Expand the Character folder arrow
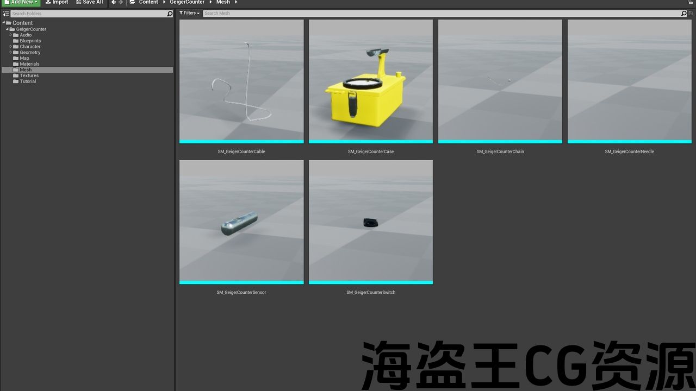Image resolution: width=696 pixels, height=391 pixels. coord(10,47)
